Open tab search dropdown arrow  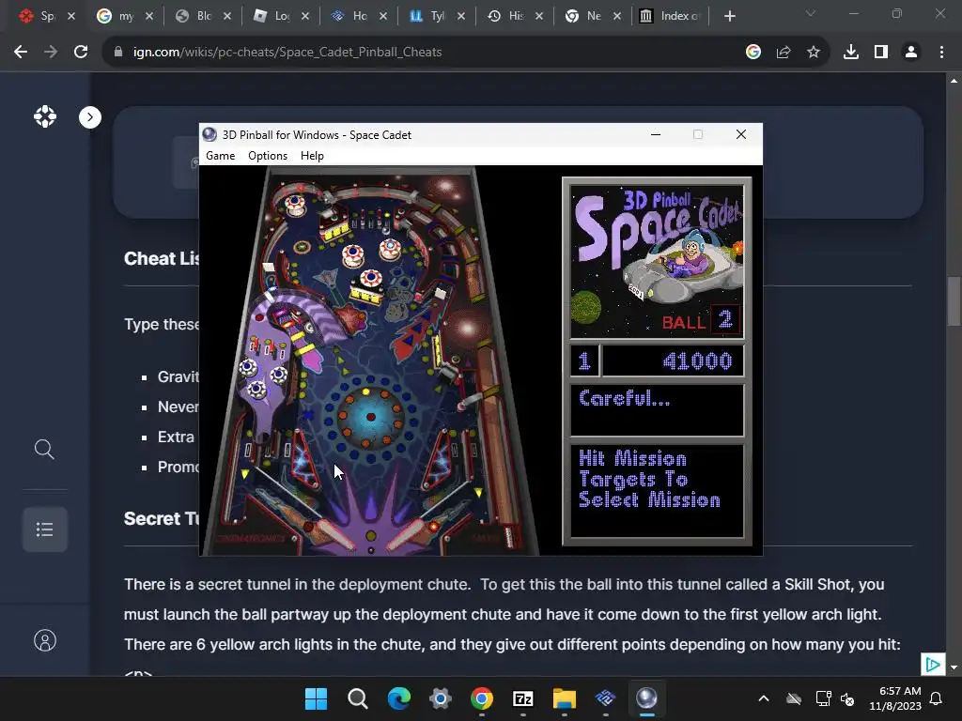[x=811, y=13]
